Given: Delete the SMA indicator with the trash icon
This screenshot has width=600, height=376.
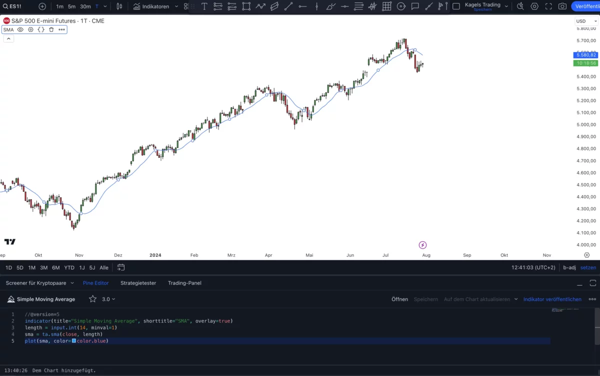Looking at the screenshot, I should [x=51, y=29].
